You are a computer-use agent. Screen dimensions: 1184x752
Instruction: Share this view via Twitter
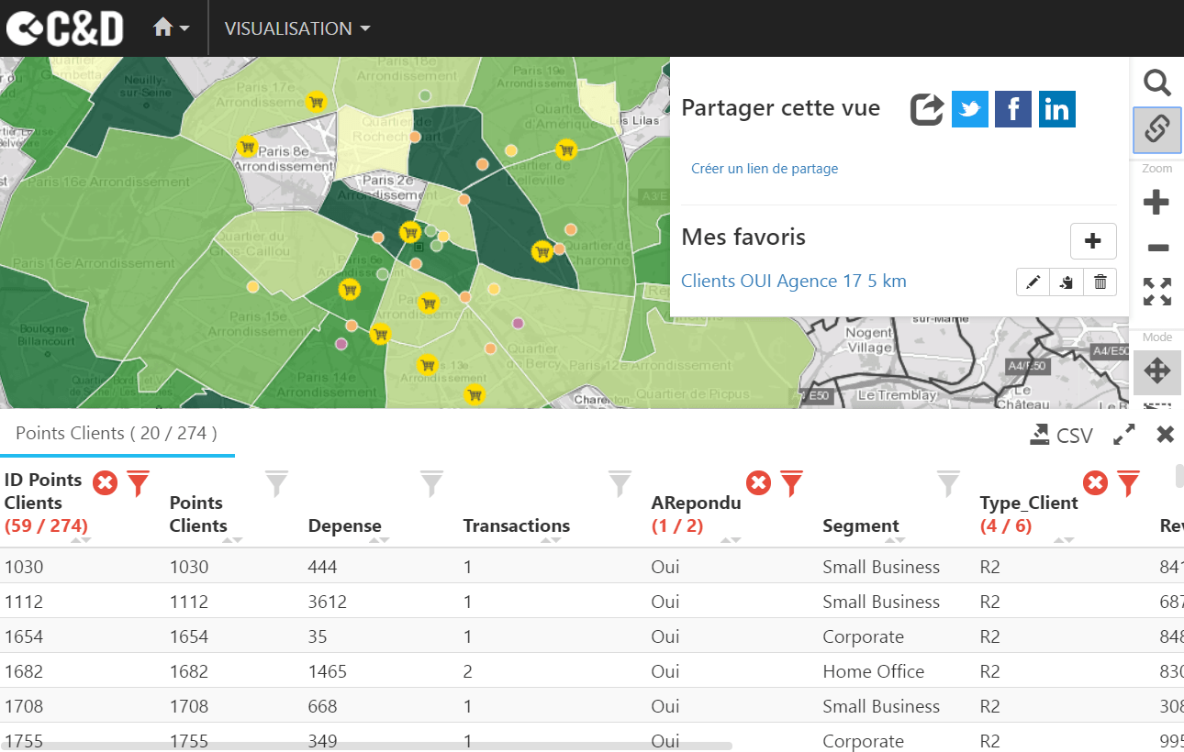coord(970,109)
